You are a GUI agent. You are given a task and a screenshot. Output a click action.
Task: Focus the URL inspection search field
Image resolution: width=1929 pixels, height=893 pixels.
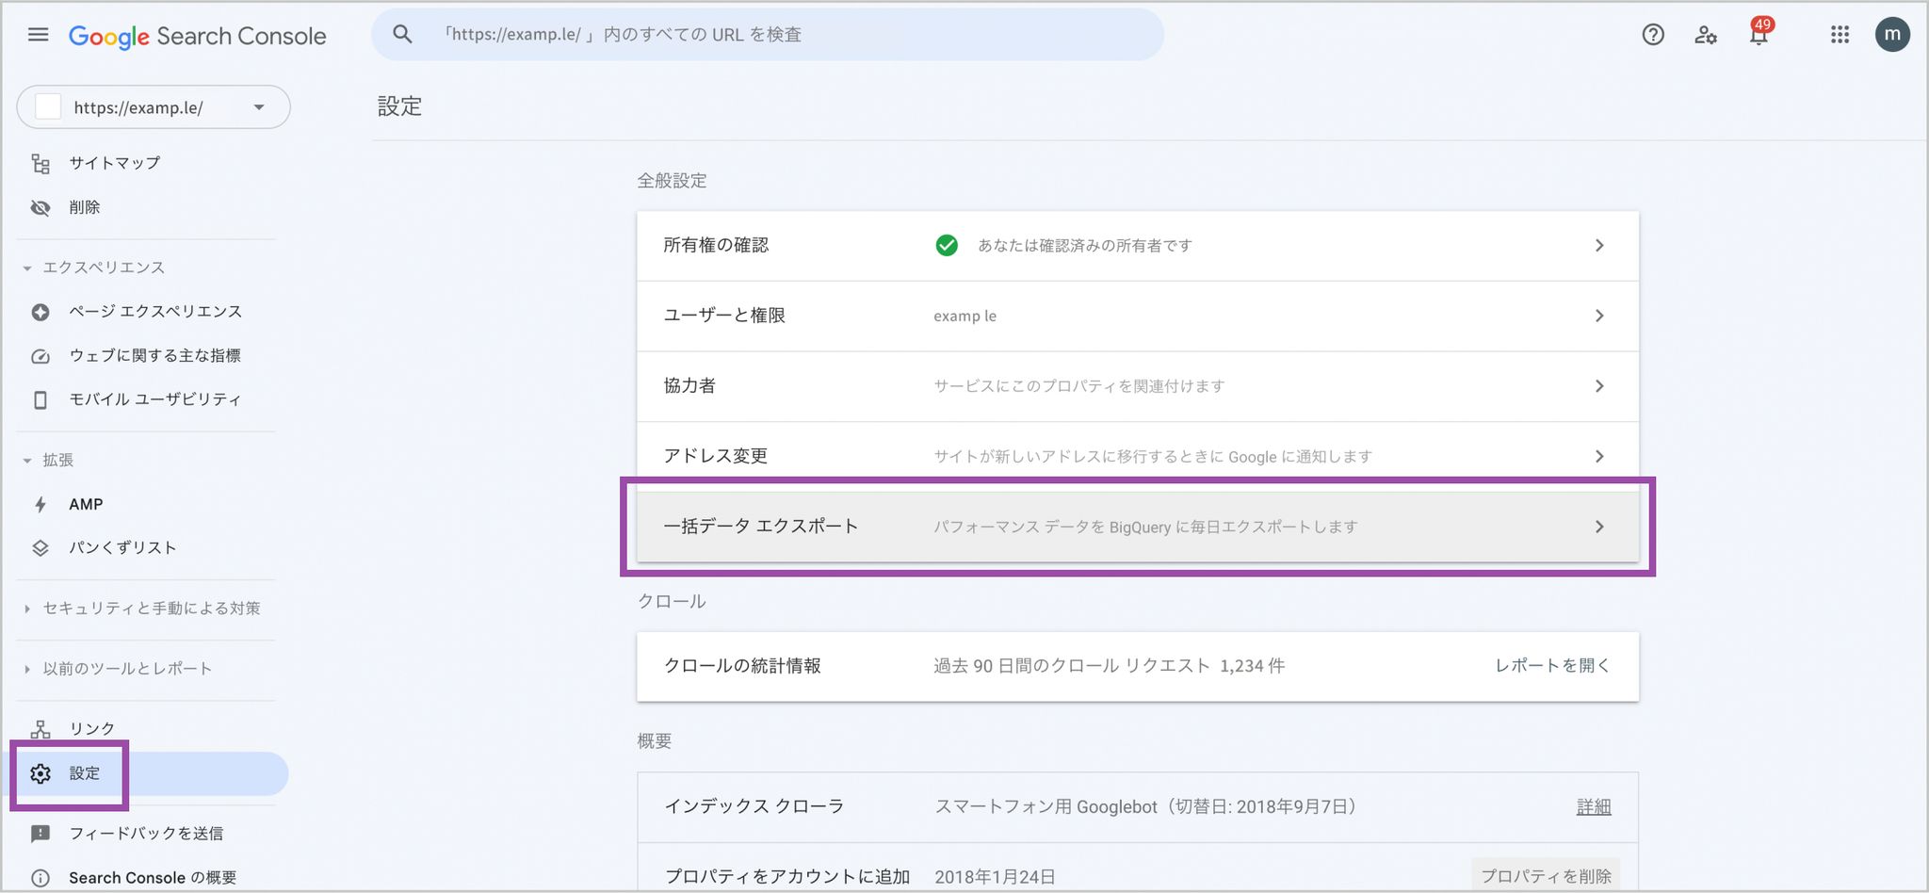[768, 35]
